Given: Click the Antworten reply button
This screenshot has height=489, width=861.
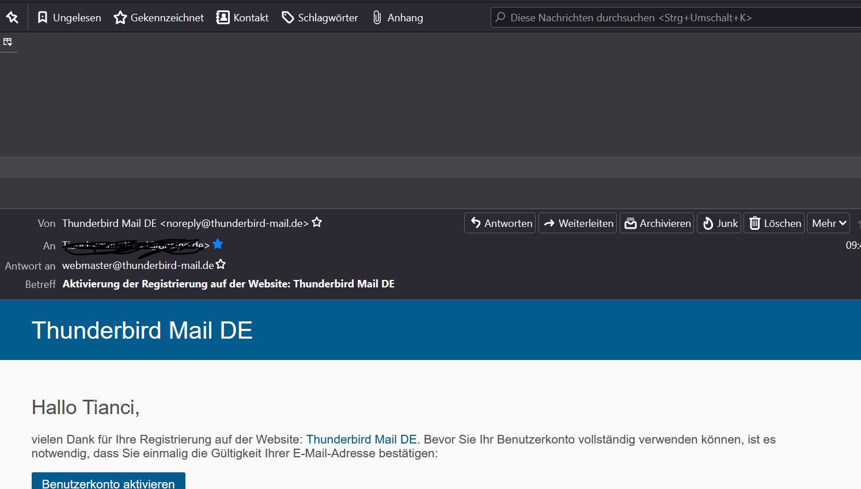Looking at the screenshot, I should coord(500,223).
